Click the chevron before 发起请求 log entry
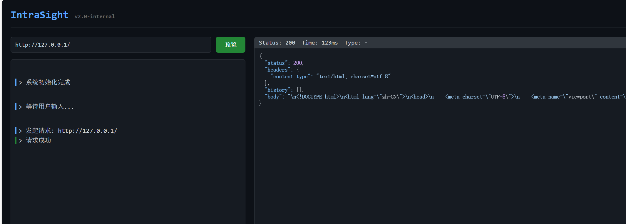This screenshot has width=626, height=224. pos(21,131)
